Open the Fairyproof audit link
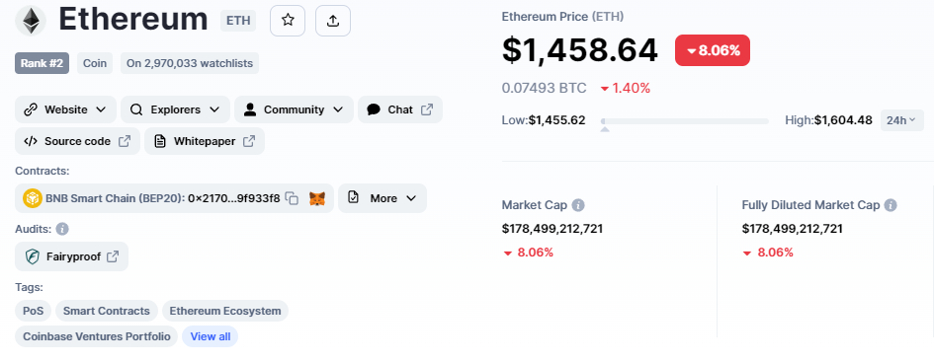This screenshot has width=934, height=363. [71, 256]
